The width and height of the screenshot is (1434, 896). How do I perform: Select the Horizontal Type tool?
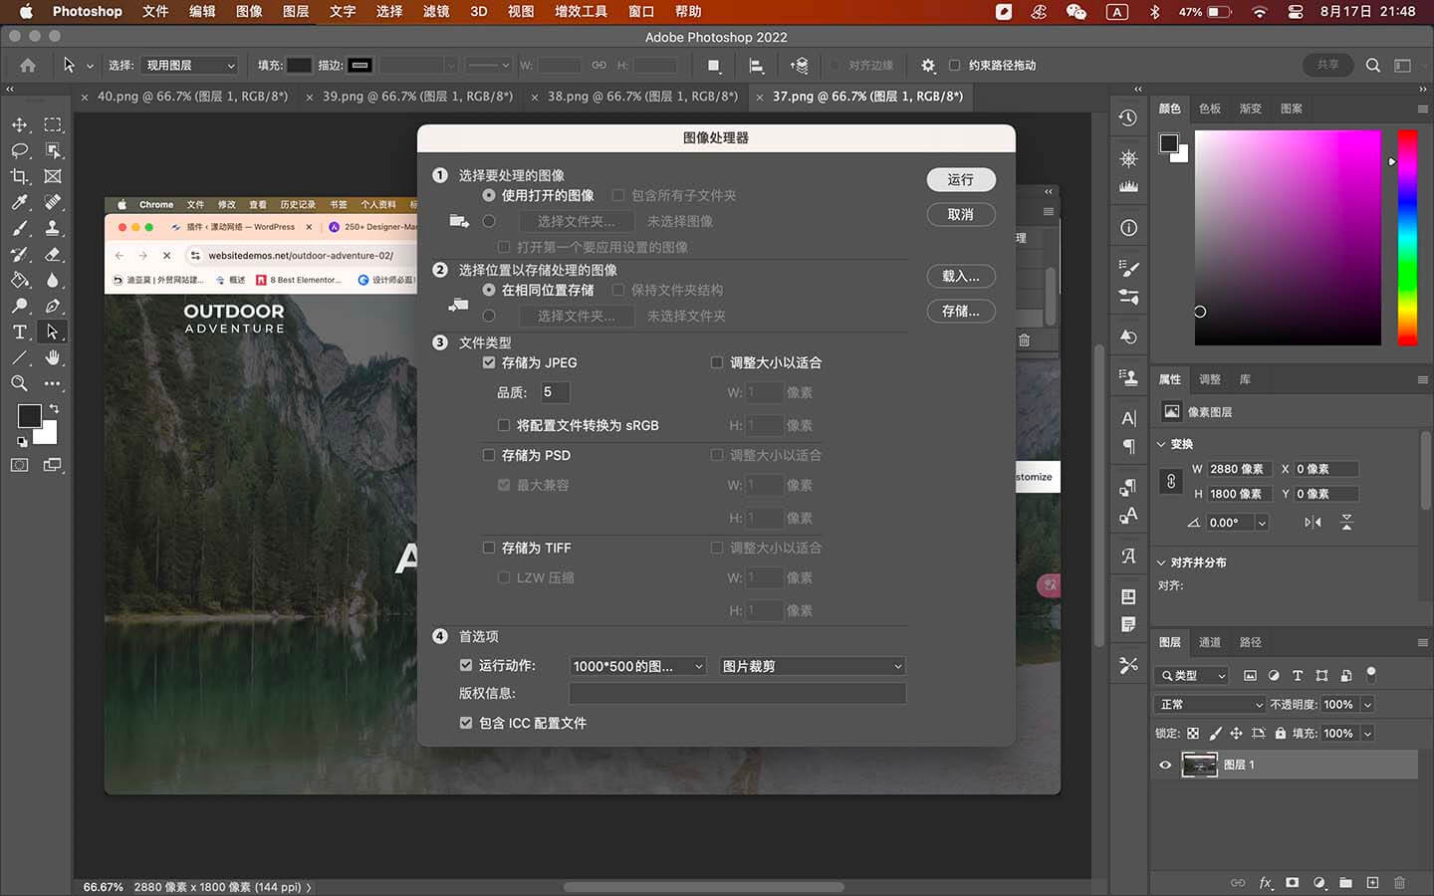19,332
